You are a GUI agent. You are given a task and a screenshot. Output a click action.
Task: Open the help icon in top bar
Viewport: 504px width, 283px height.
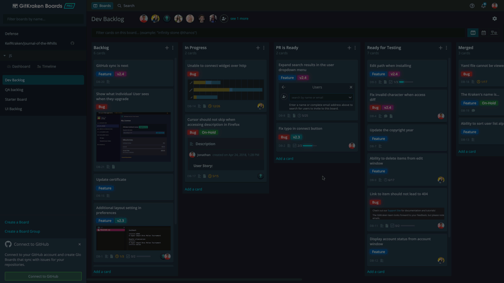pos(472,6)
